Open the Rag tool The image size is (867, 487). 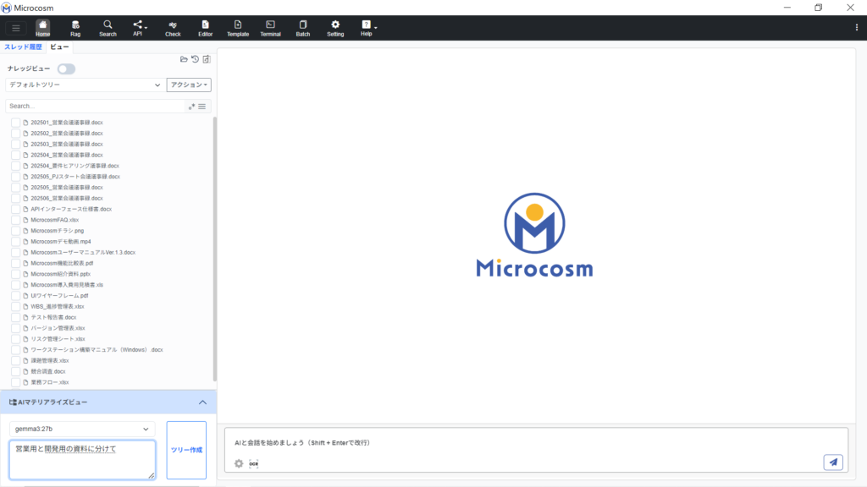pyautogui.click(x=75, y=28)
